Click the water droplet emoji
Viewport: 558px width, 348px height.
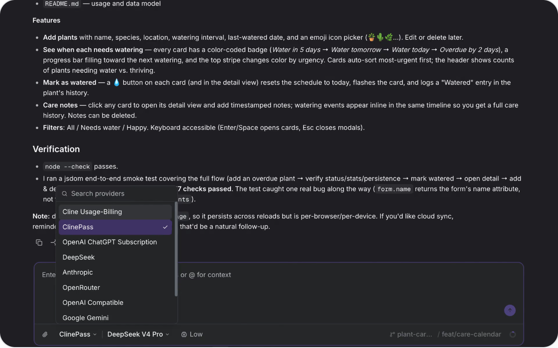point(117,82)
